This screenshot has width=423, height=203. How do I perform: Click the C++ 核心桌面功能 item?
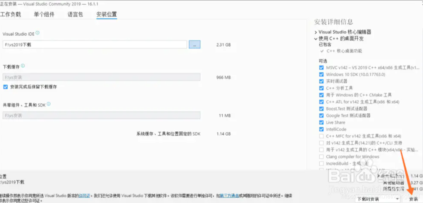pos(344,51)
